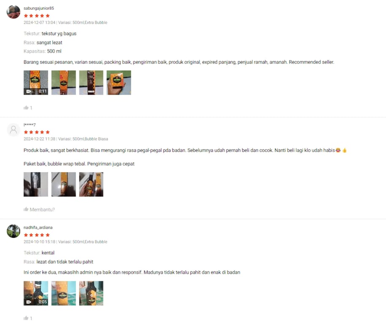Image resolution: width=386 pixels, height=325 pixels.
Task: Open hand-holding-box photo in first review
Action: click(x=119, y=82)
